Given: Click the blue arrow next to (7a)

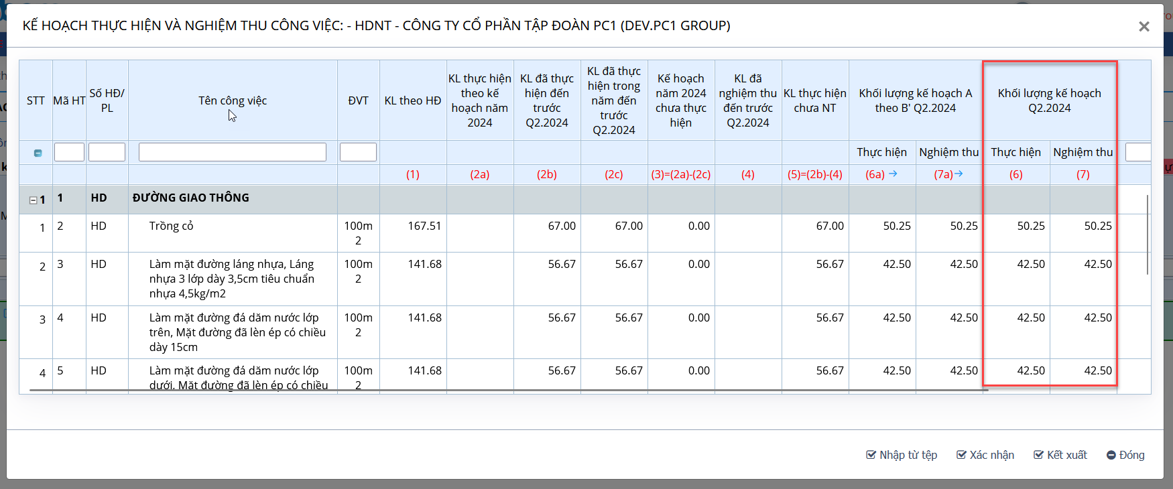Looking at the screenshot, I should pos(959,174).
